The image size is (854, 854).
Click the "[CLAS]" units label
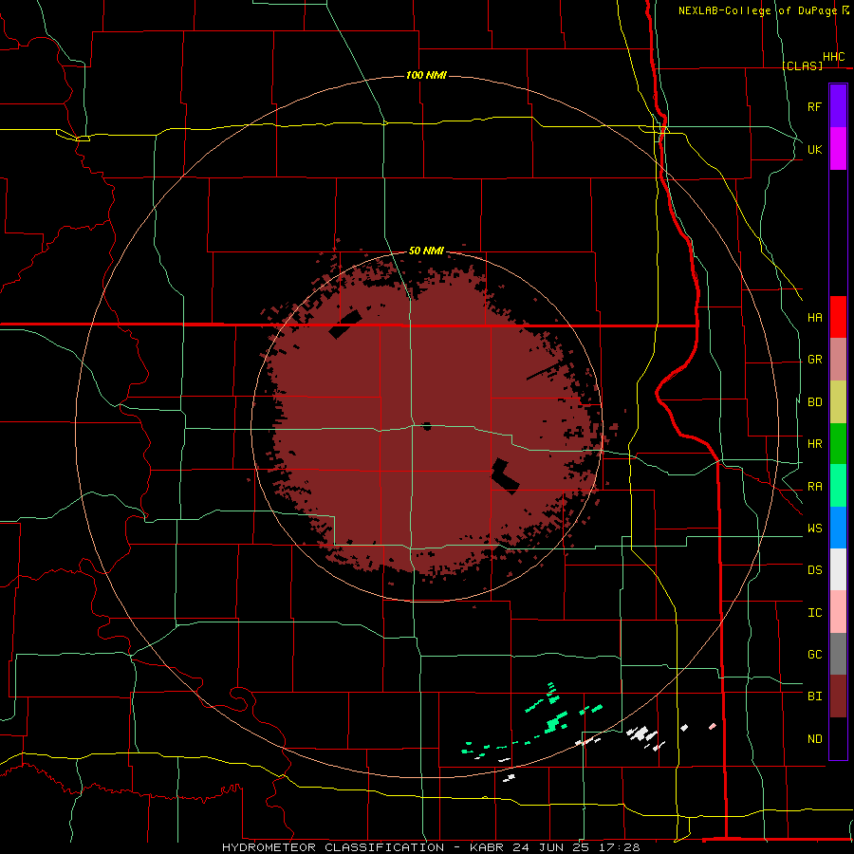802,65
